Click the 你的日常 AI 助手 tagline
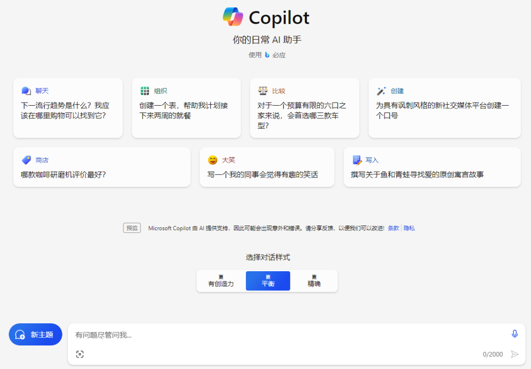531x369 pixels. tap(267, 40)
